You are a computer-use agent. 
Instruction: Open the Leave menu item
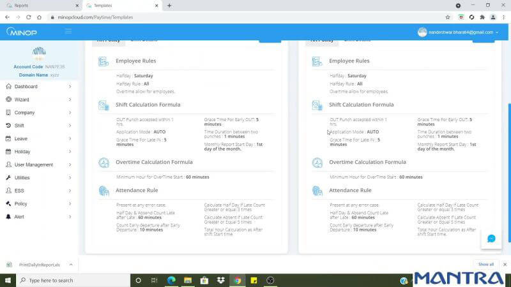click(x=21, y=138)
